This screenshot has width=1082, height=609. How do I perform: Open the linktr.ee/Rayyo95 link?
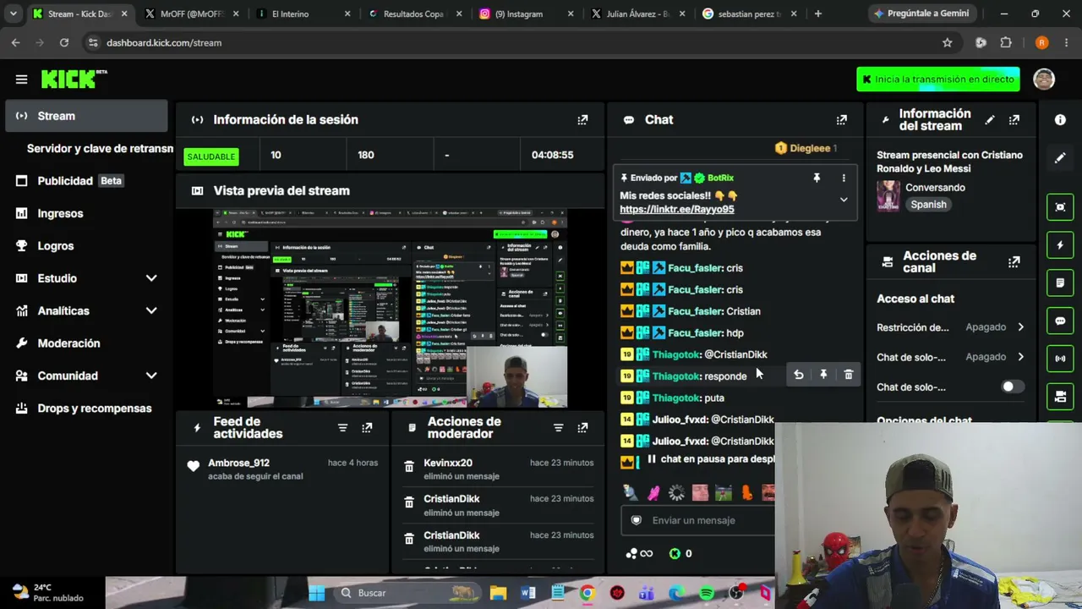click(x=676, y=209)
